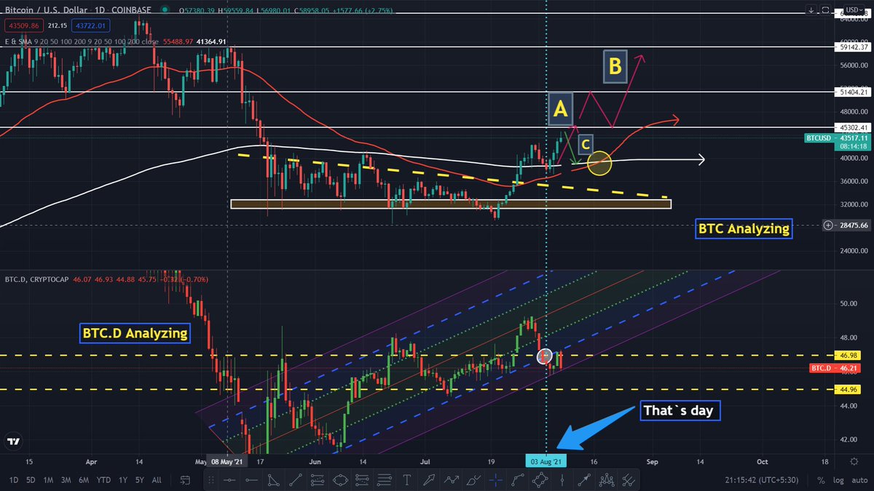Click the TradingView logo watermark icon
This screenshot has height=491, width=874.
[x=12, y=442]
